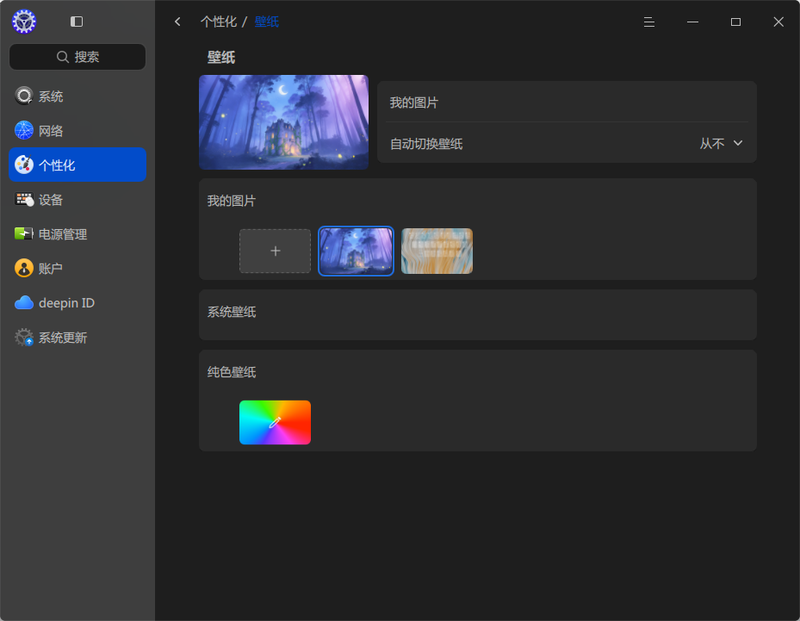
Task: Expand the 自动切换壁纸 dropdown chevron
Action: 738,143
